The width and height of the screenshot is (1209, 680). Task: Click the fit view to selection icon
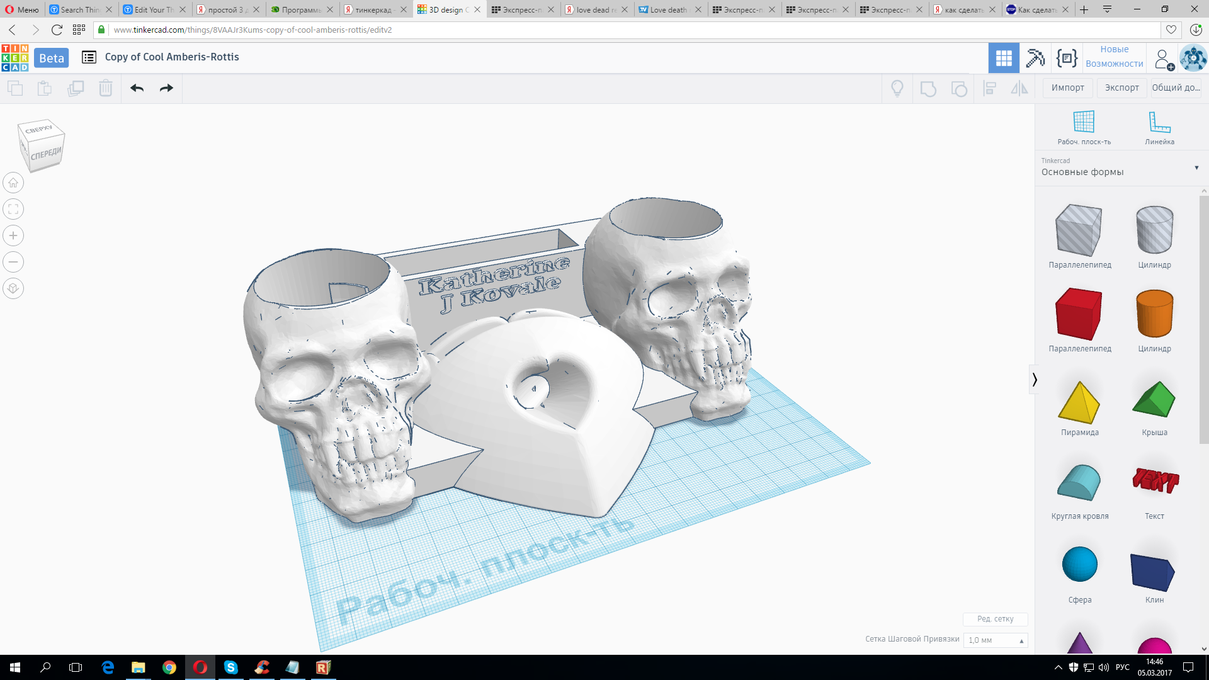click(13, 209)
